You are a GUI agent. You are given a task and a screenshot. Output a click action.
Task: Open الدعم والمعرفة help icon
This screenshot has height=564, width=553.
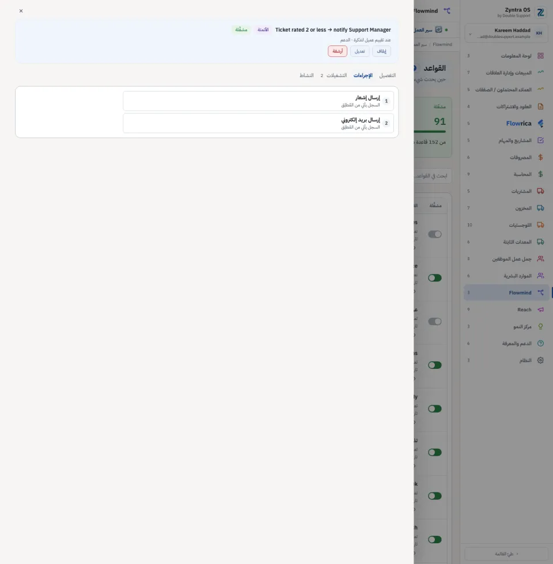(540, 343)
